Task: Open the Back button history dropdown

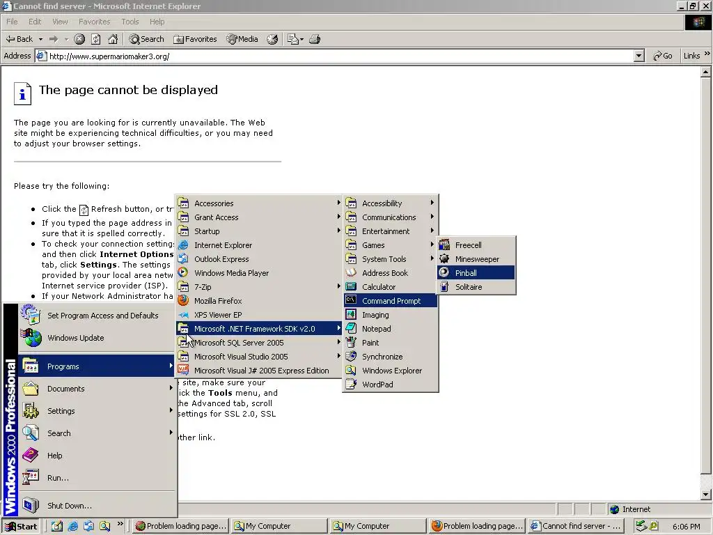Action: 40,39
